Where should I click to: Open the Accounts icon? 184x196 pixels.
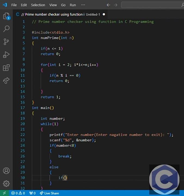click(6, 171)
